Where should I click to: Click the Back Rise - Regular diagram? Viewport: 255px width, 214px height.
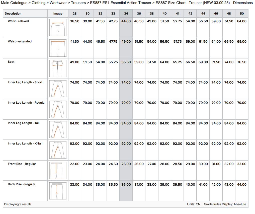pyautogui.click(x=58, y=191)
